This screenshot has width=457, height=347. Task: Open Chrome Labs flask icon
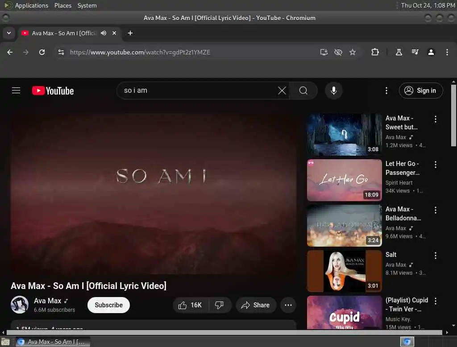pyautogui.click(x=399, y=52)
